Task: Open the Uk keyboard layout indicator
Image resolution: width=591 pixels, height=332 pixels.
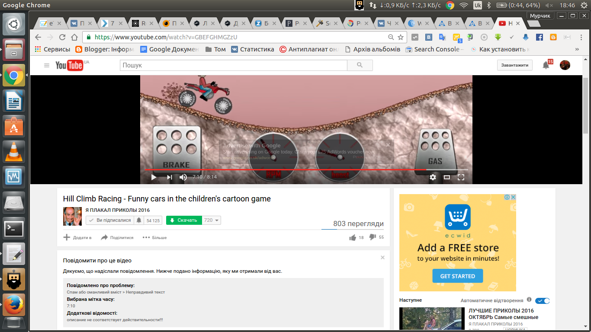Action: (x=478, y=5)
